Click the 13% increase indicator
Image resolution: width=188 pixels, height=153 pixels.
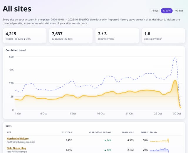108,150
